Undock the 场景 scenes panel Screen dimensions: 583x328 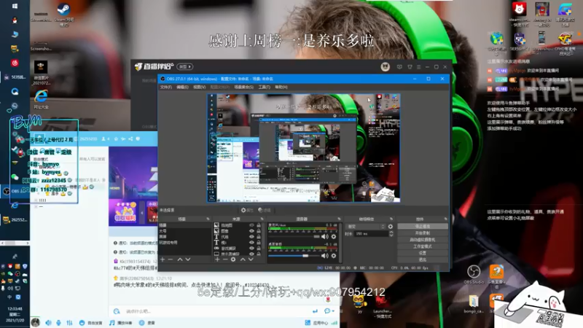pyautogui.click(x=208, y=219)
